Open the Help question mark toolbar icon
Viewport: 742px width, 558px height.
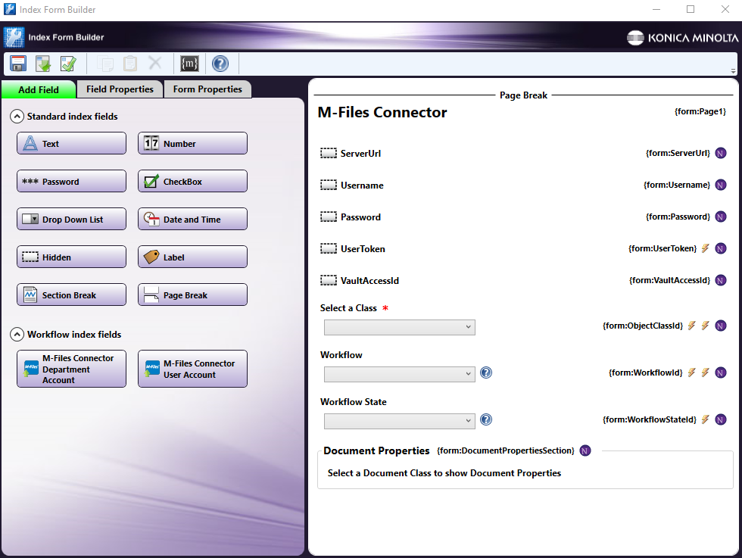(220, 64)
